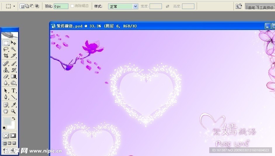Image resolution: width=275 pixels, height=156 pixels.
Task: Select the Clone Stamp tool
Action: (6, 70)
